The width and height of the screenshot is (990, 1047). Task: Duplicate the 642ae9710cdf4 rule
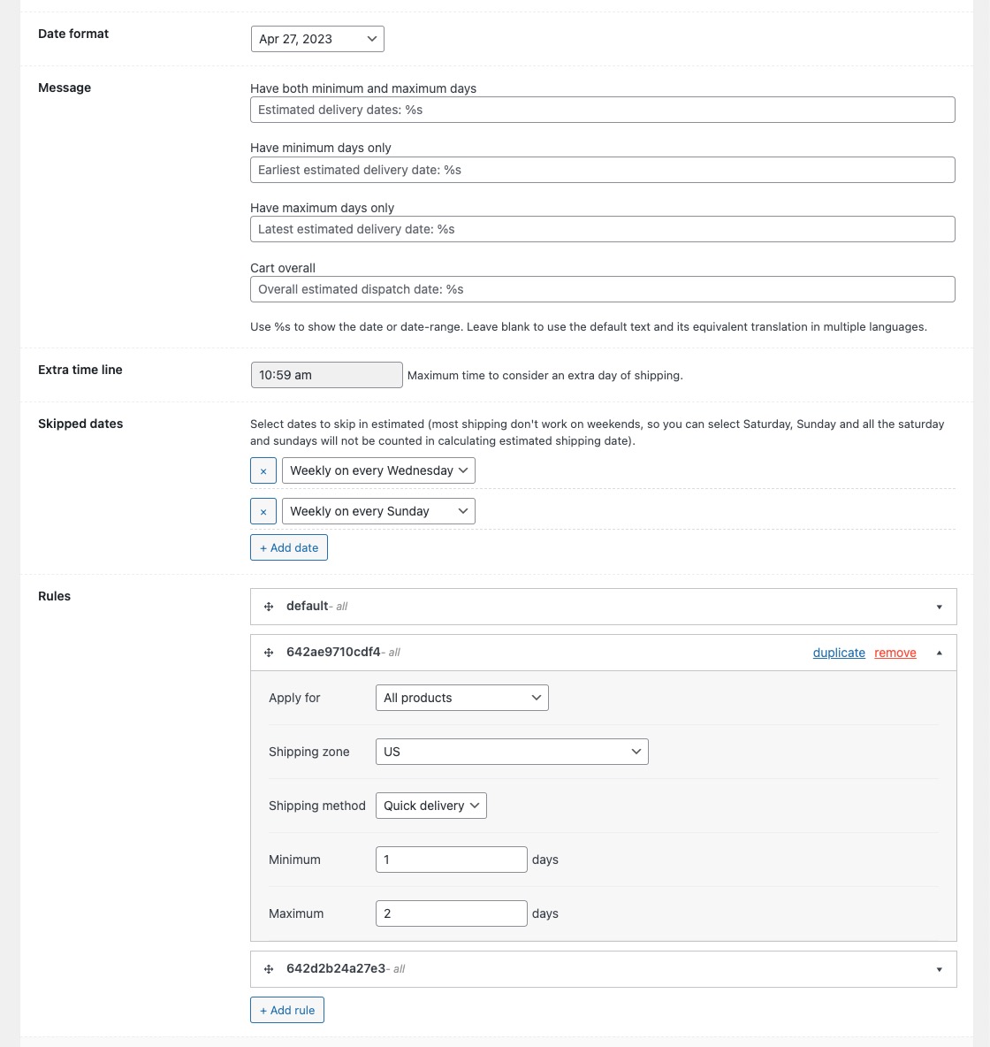[839, 653]
